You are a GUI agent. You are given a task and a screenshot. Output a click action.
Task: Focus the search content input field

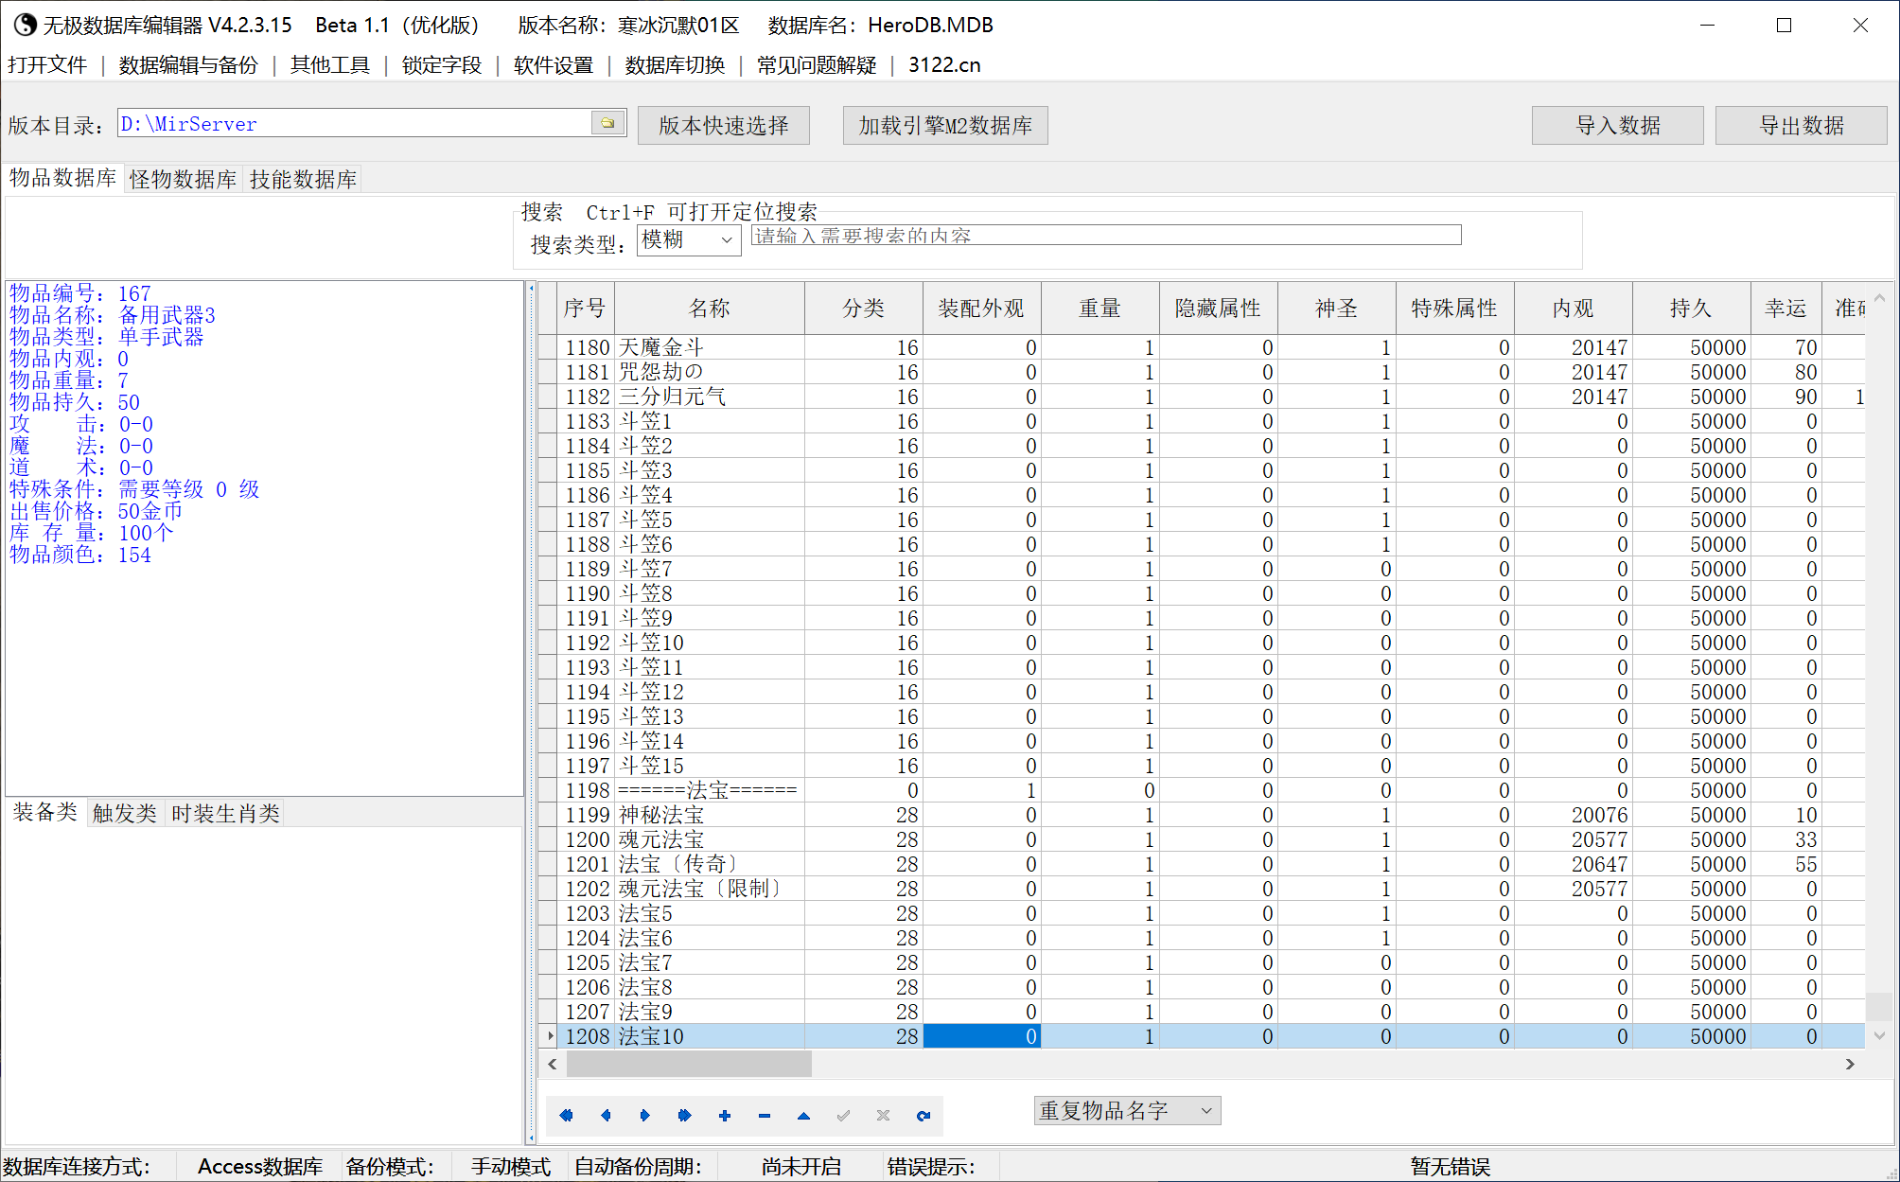point(1106,235)
